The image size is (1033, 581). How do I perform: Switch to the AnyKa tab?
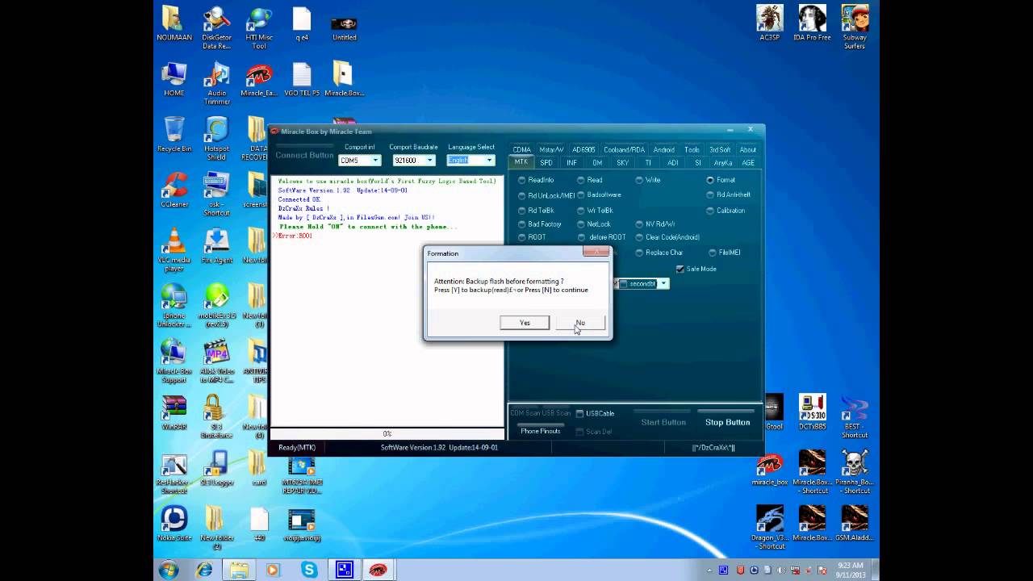coord(723,163)
